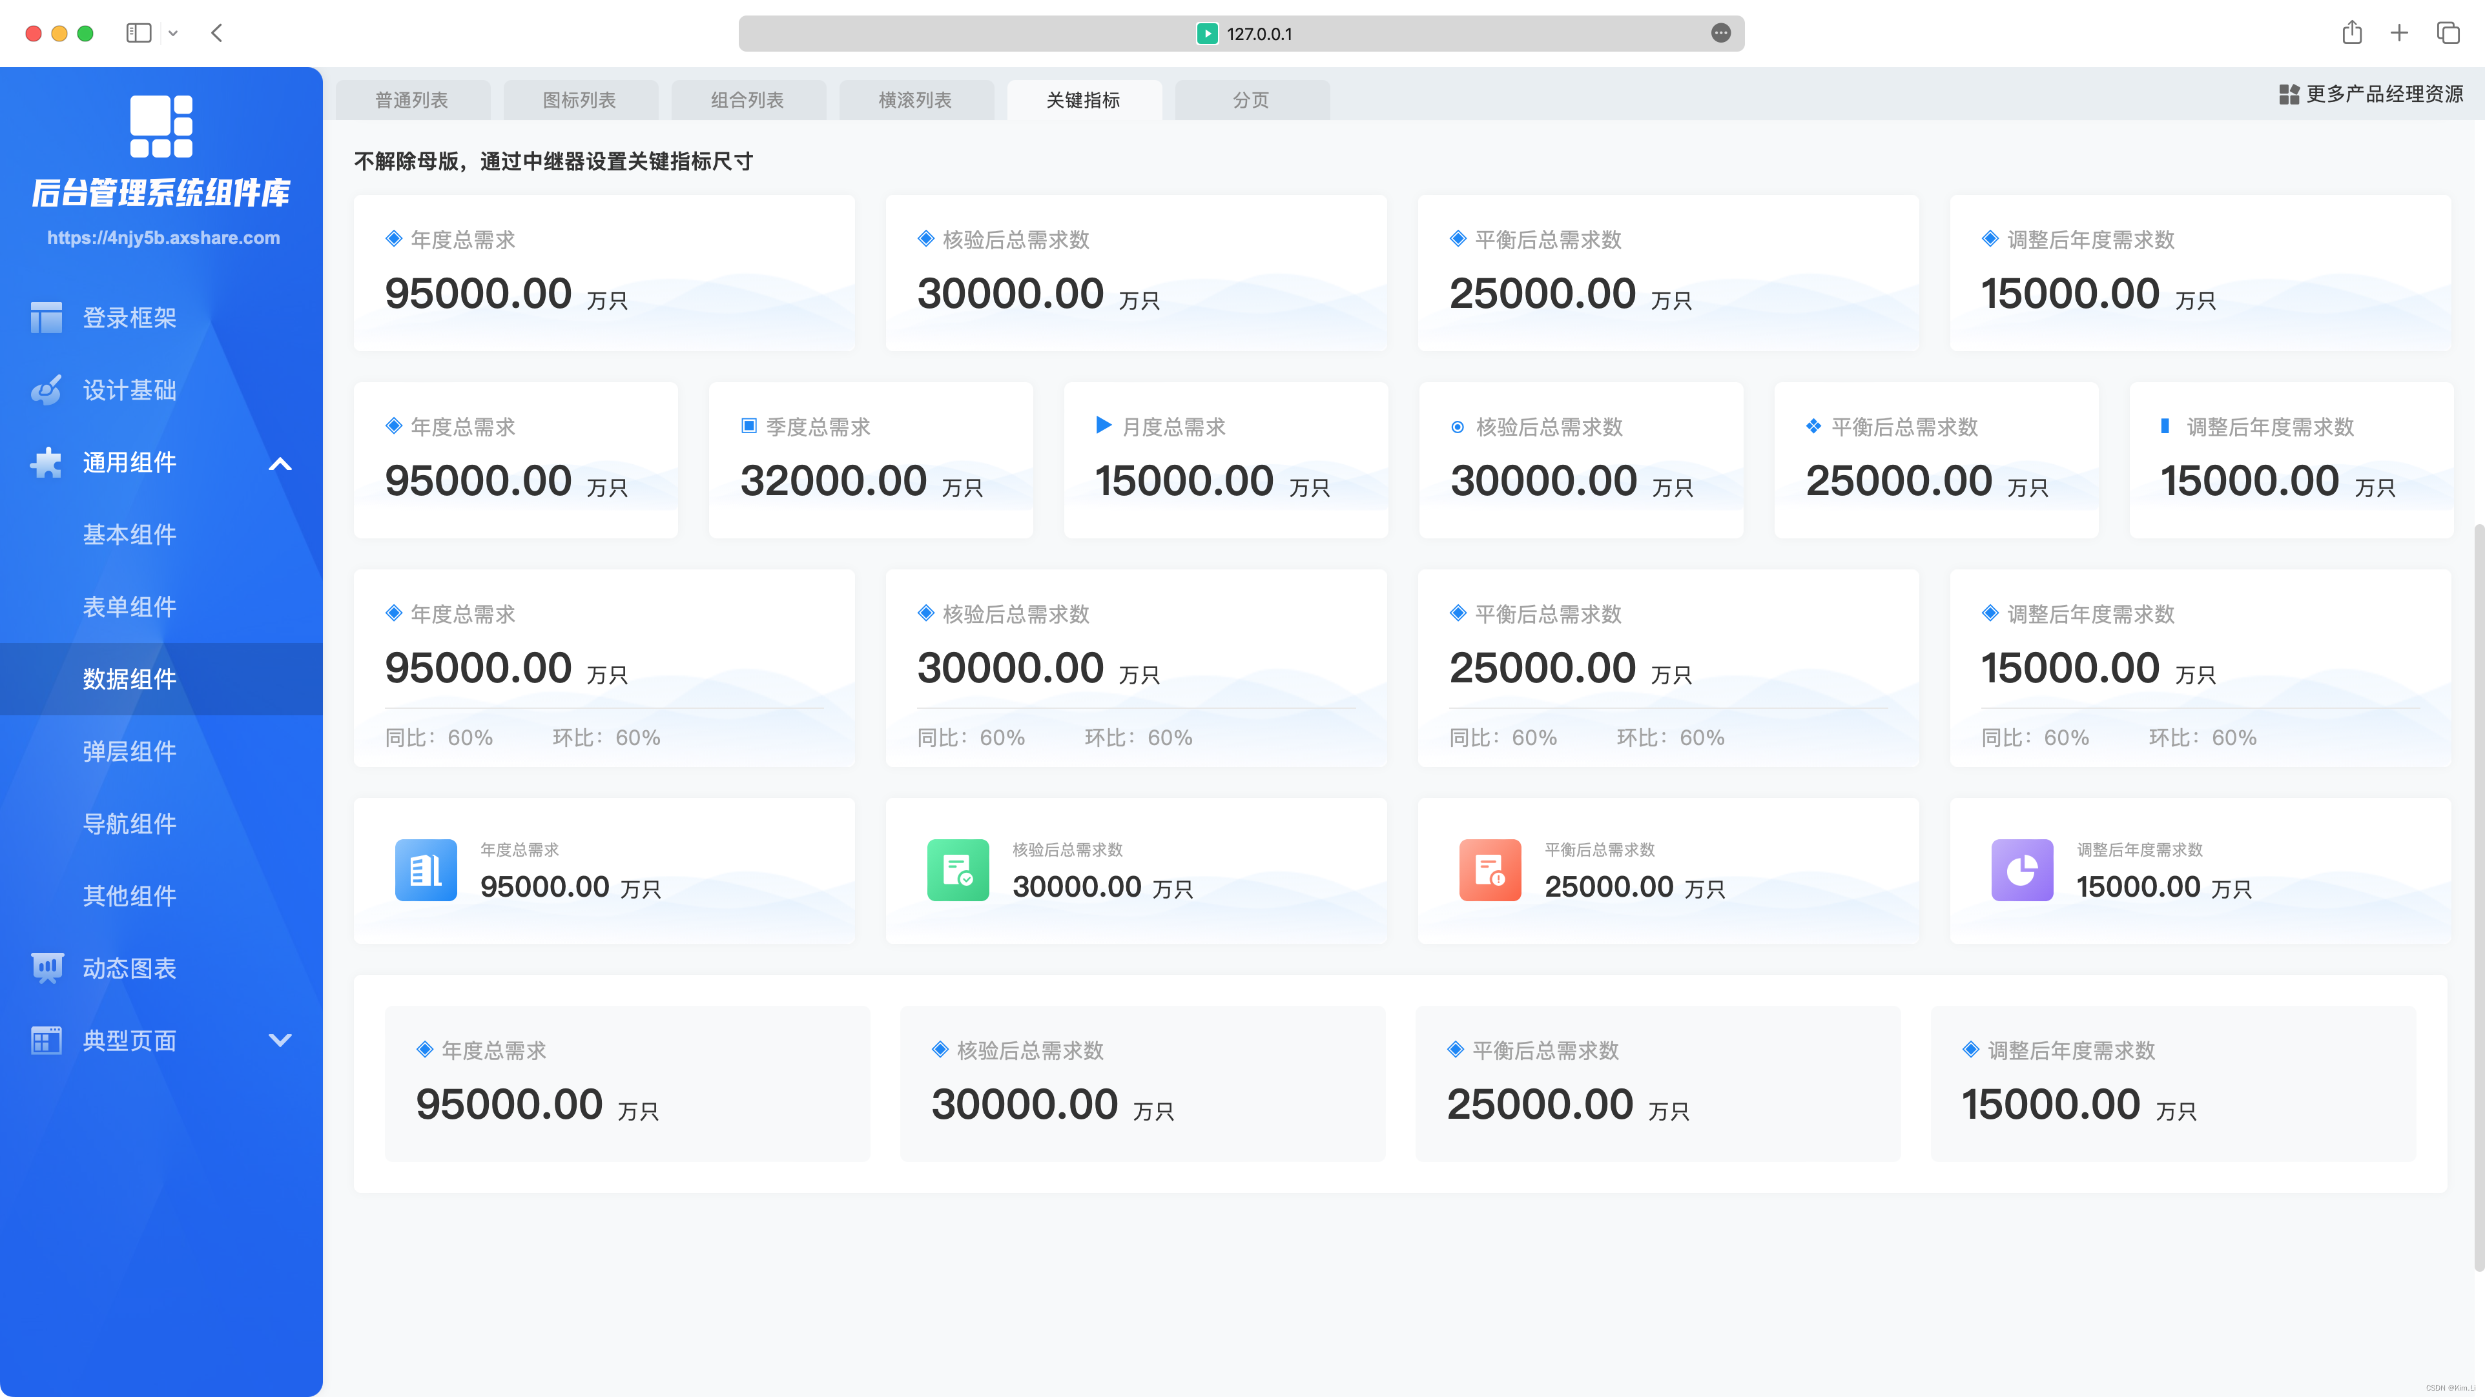Click the 通用组件 puzzle icon
This screenshot has width=2485, height=1397.
(45, 462)
